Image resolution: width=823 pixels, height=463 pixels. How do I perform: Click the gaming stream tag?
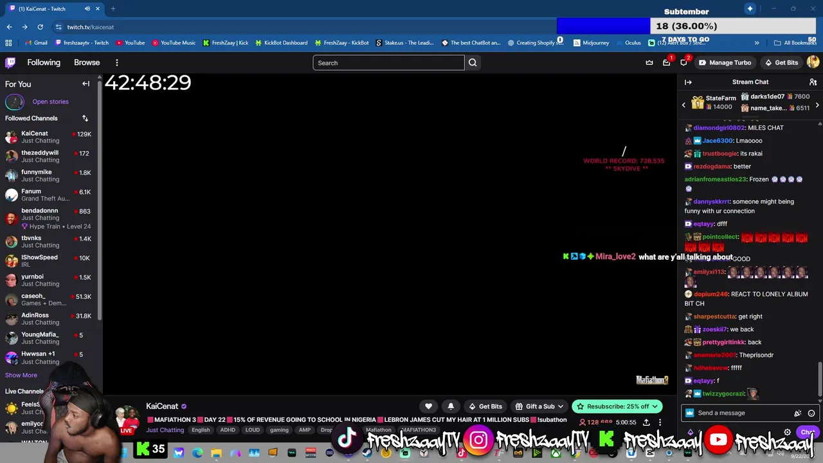279,430
